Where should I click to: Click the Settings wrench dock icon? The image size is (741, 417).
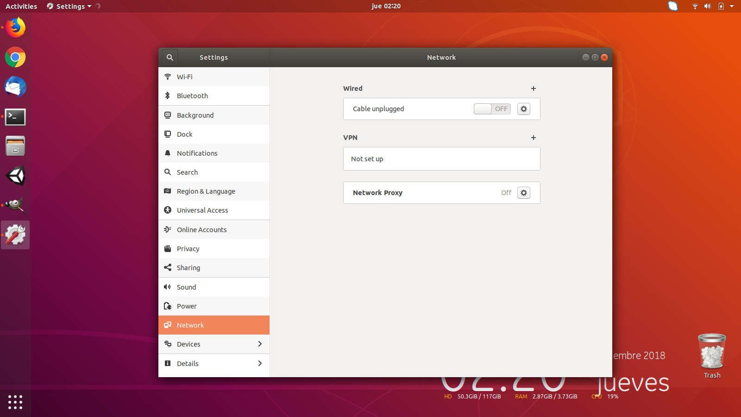click(15, 235)
